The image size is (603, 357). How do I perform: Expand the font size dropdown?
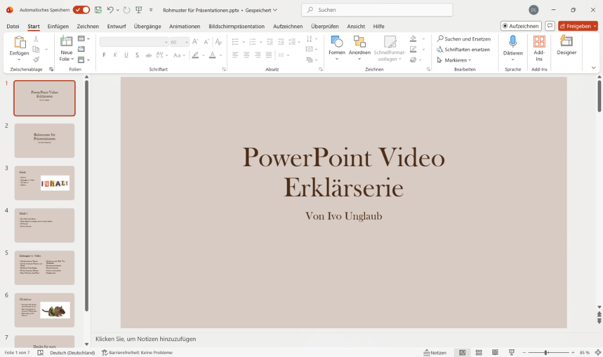point(187,42)
